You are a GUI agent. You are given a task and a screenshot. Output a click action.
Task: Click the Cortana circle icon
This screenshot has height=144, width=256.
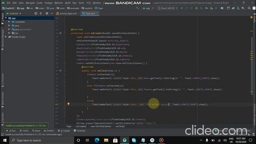pos(78,140)
